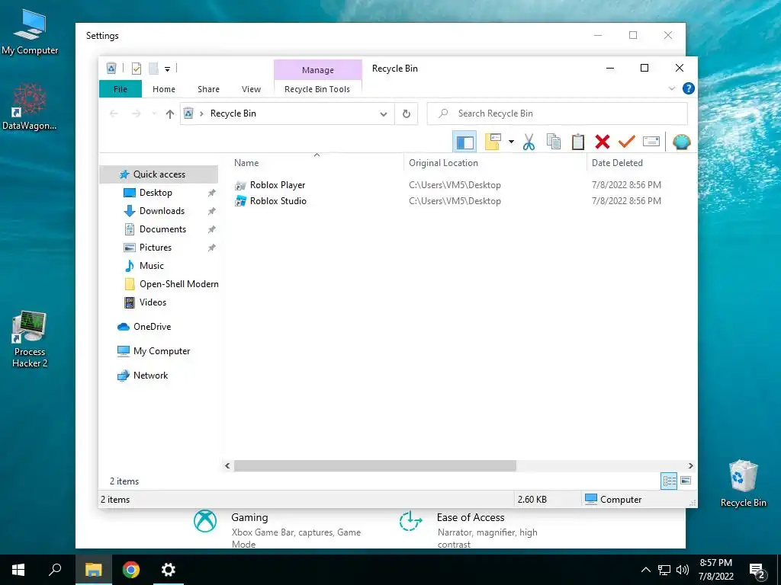This screenshot has width=781, height=585.
Task: Click the volume speaker tray icon
Action: point(683,570)
